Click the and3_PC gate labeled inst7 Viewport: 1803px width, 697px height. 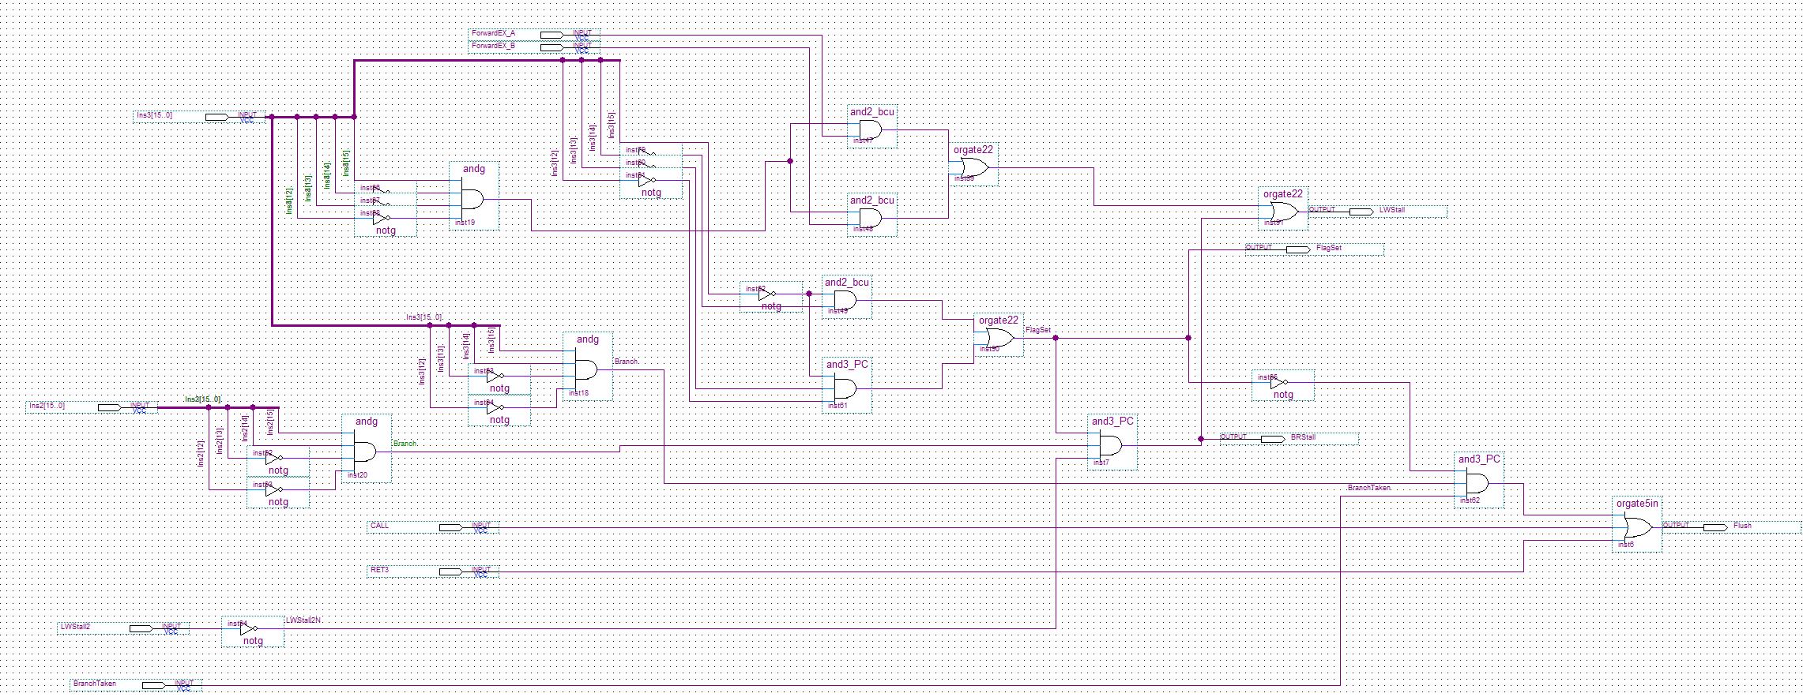[1111, 445]
